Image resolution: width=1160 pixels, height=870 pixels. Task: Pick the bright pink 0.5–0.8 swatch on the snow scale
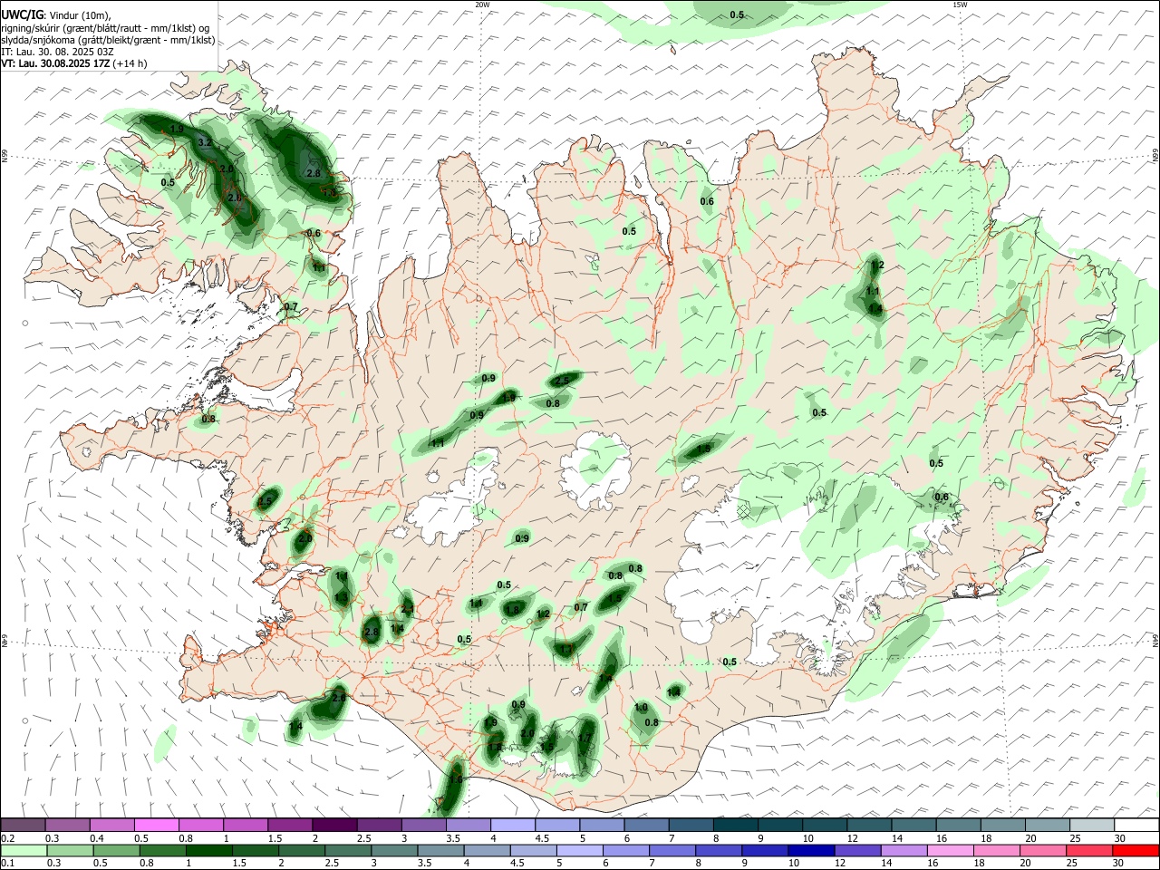tap(156, 825)
